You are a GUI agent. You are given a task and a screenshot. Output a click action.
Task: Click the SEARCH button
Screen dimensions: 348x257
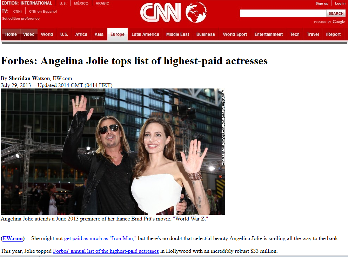pyautogui.click(x=336, y=13)
